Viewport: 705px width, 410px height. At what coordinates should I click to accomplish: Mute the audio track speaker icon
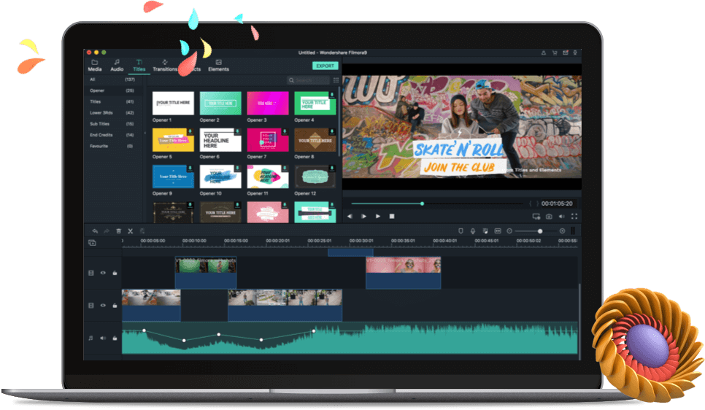pos(103,338)
